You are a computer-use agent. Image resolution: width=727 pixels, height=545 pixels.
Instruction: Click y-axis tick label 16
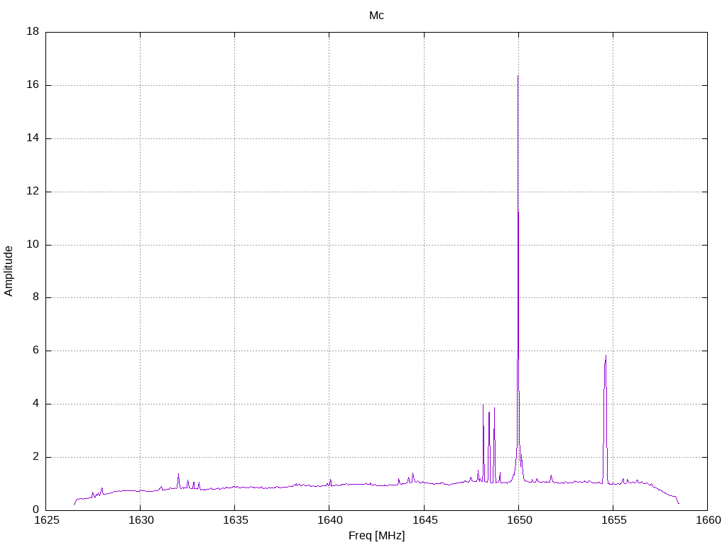point(33,85)
